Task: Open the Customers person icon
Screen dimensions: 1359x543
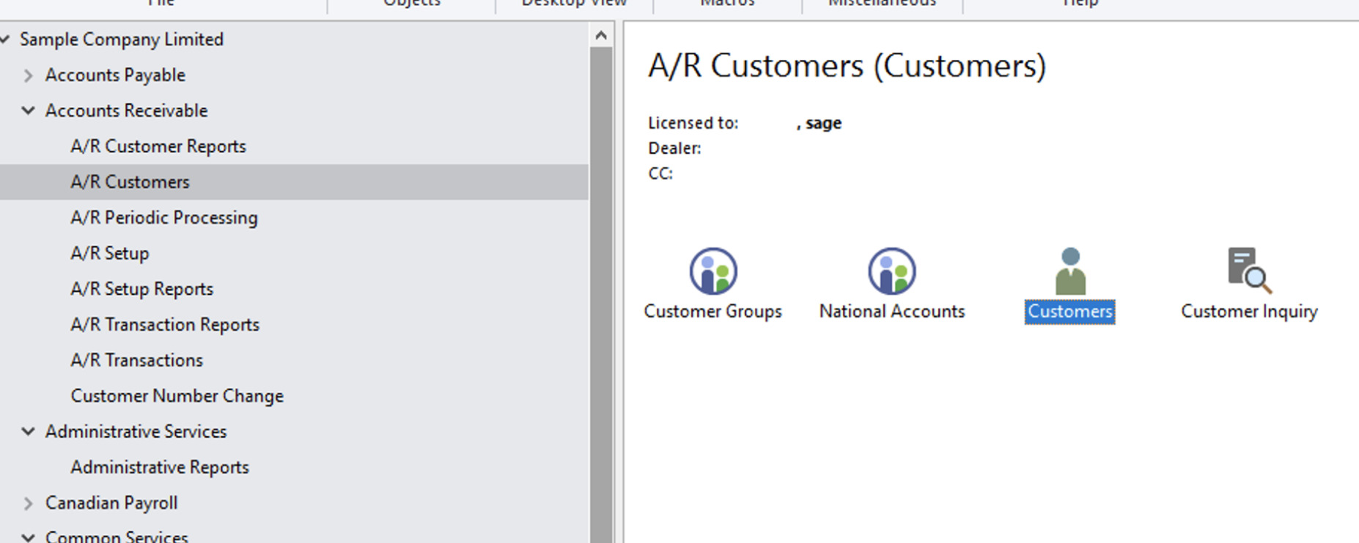Action: point(1070,271)
